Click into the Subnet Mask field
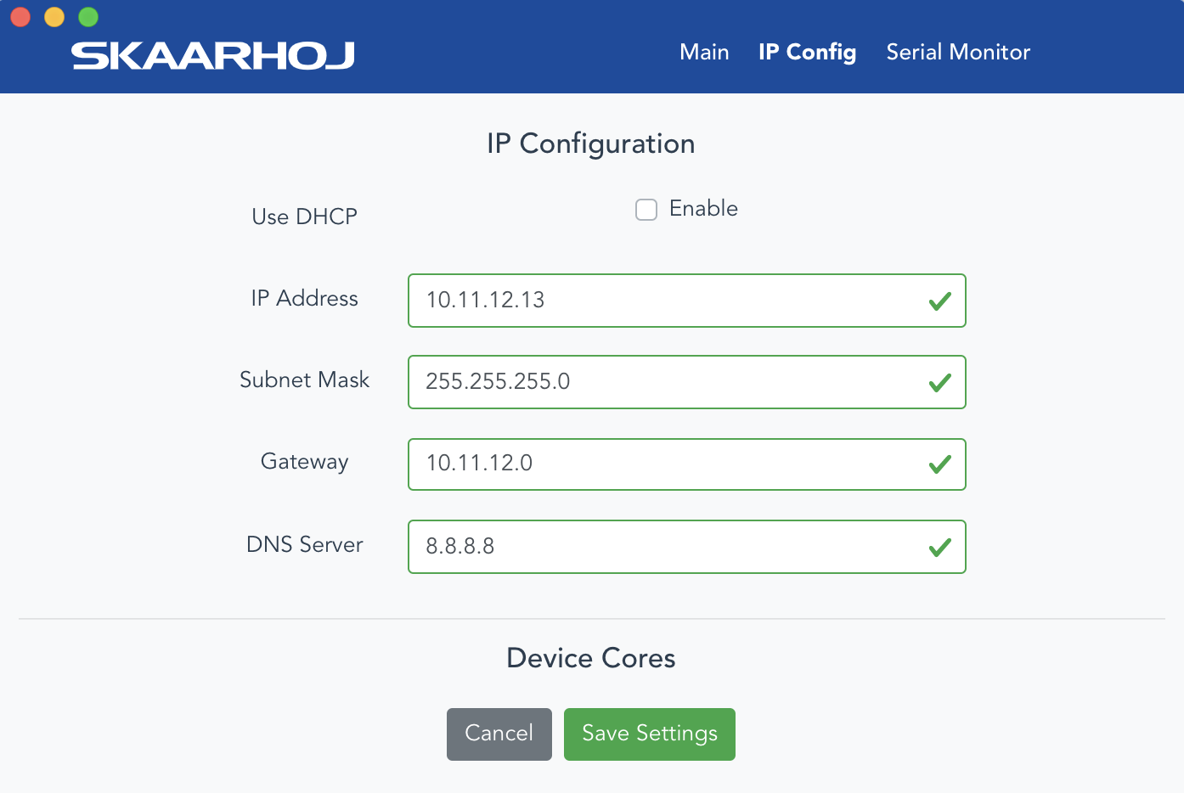 pyautogui.click(x=687, y=382)
